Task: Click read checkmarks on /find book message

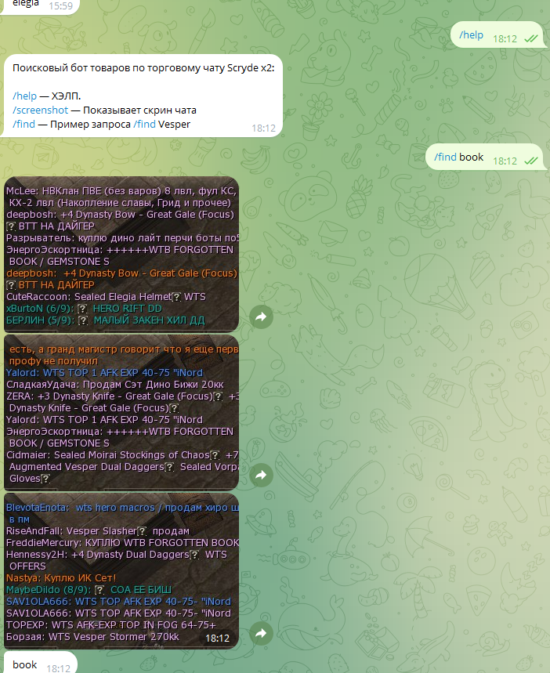Action: click(x=530, y=161)
